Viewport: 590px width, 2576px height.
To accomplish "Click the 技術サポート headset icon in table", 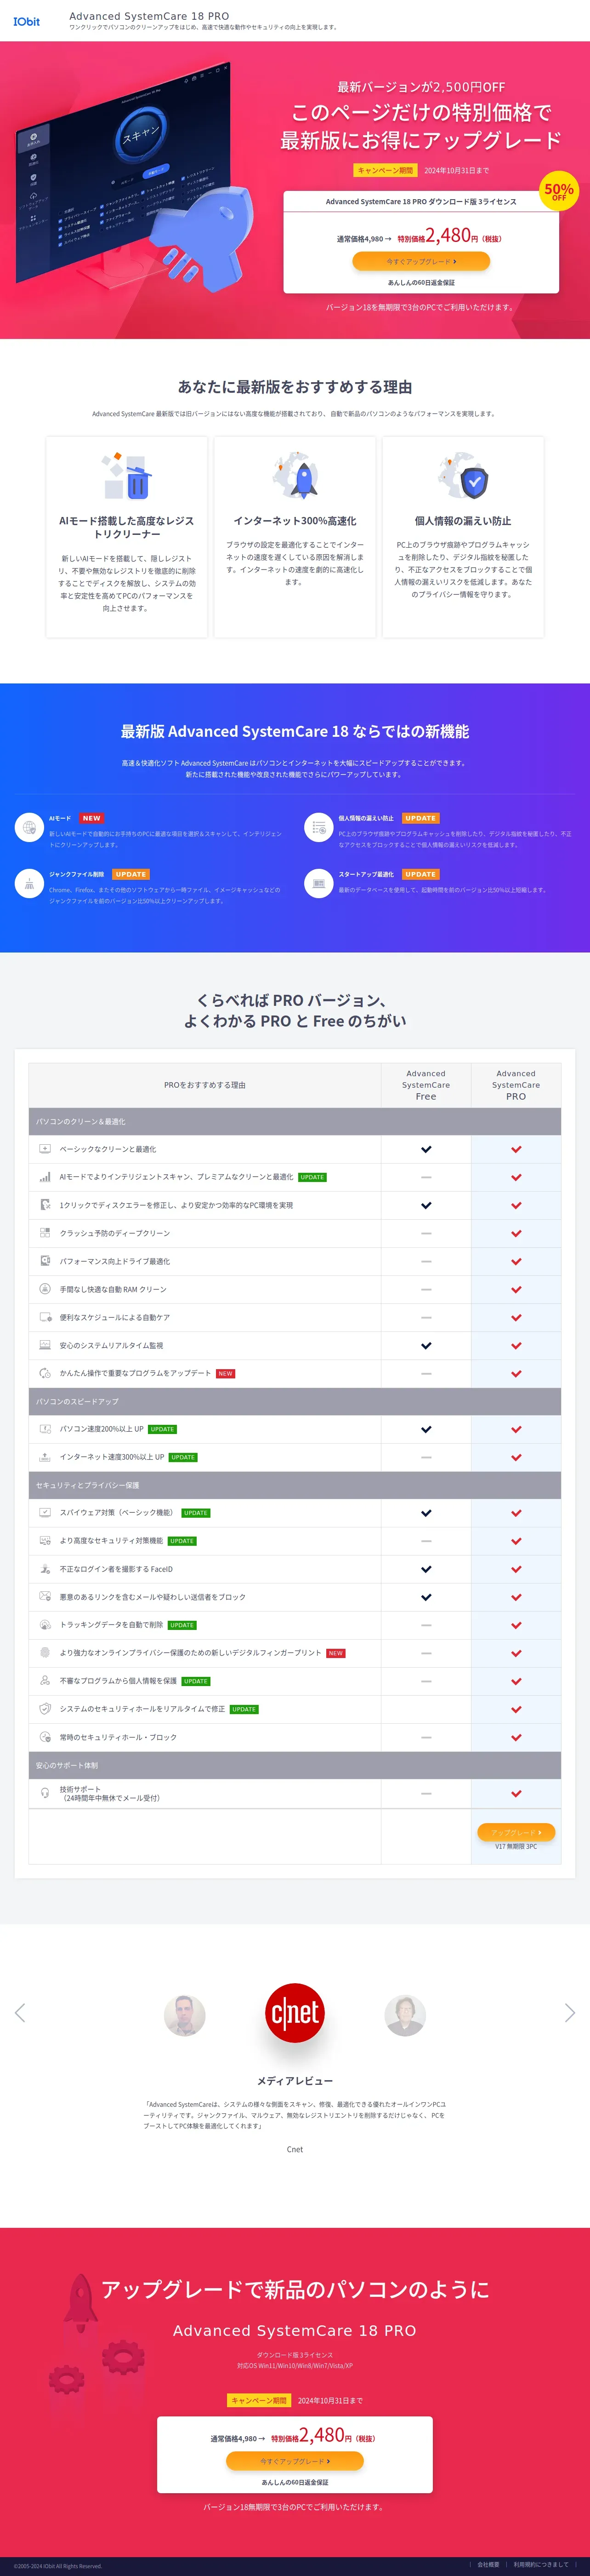I will (x=45, y=1793).
